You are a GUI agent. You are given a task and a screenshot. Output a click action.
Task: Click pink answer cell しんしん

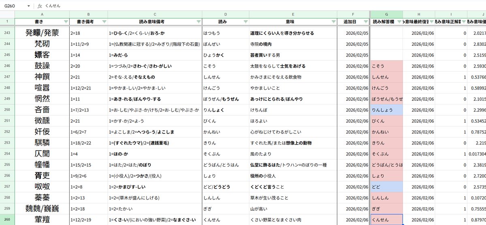coord(387,198)
